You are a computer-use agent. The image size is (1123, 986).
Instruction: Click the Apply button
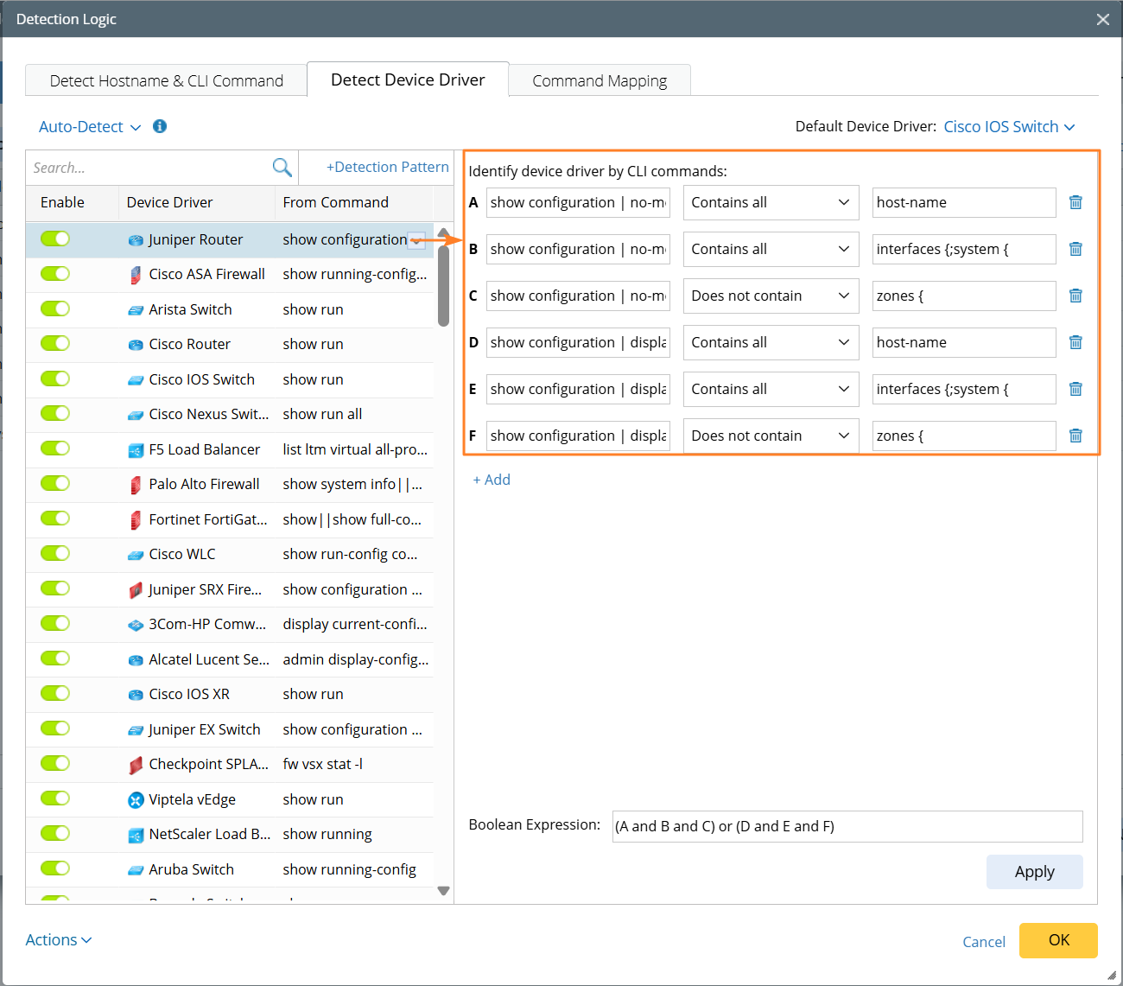click(x=1034, y=872)
